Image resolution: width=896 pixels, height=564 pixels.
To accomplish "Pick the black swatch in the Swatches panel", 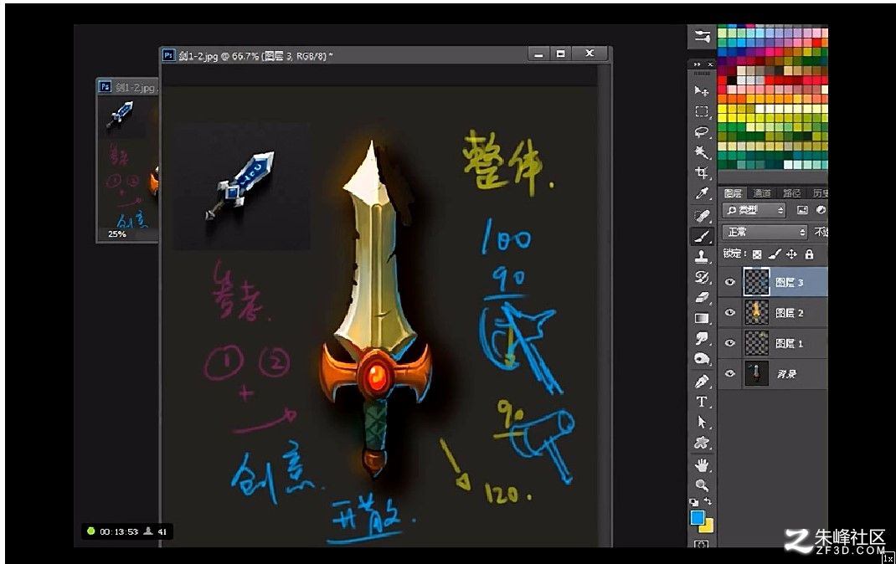I will tap(731, 80).
